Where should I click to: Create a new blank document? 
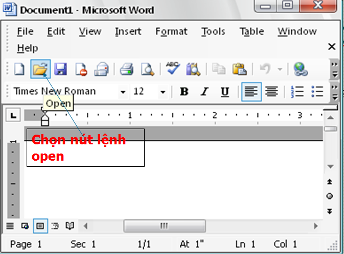coord(19,69)
